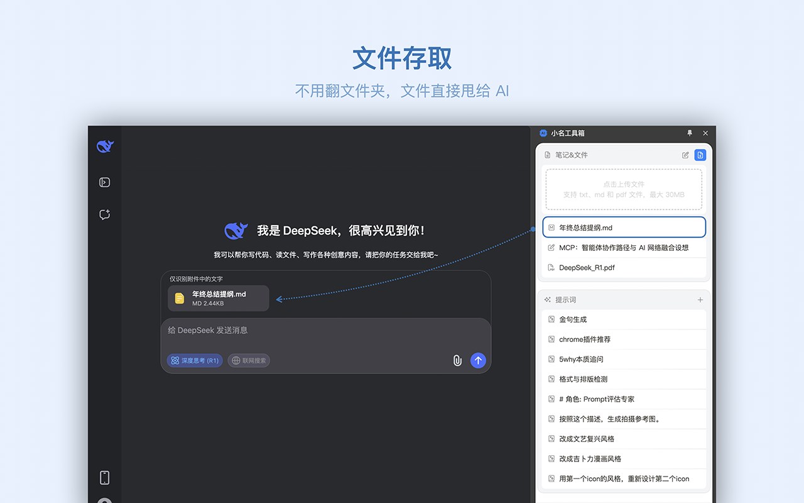Choose the 改成文艺复兴风格 prompt

[x=624, y=439]
